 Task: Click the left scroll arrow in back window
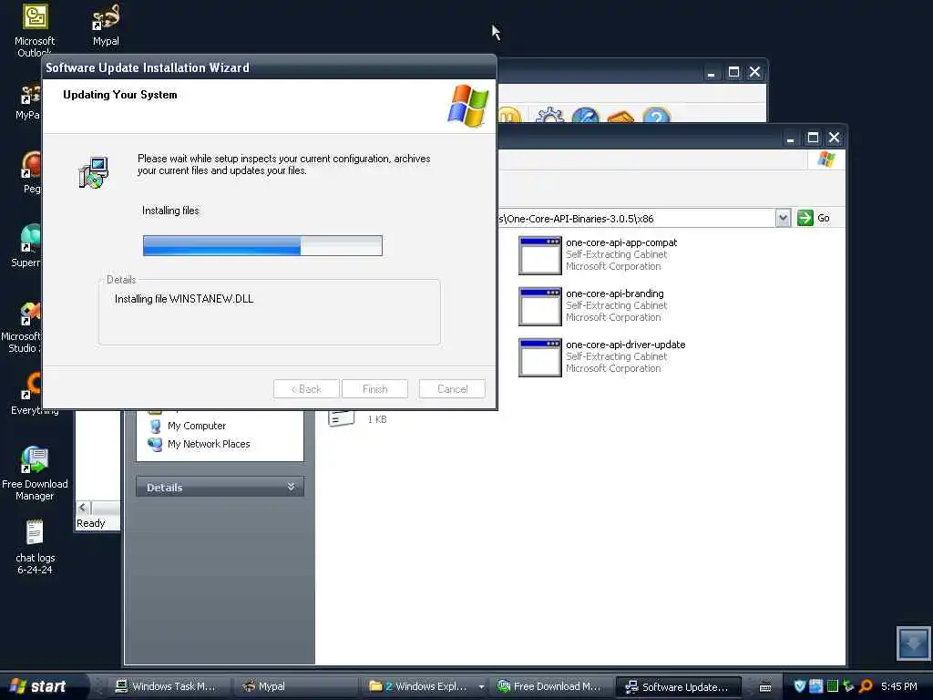tap(83, 508)
